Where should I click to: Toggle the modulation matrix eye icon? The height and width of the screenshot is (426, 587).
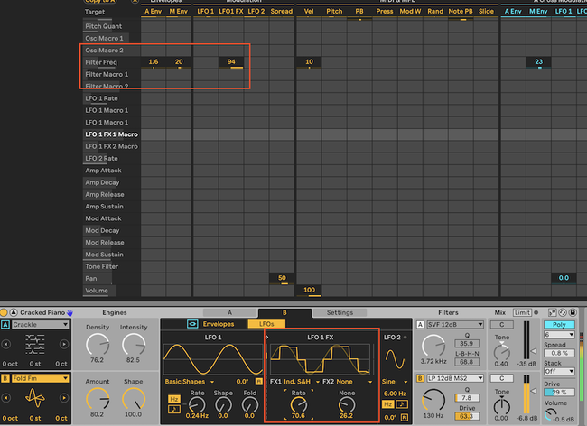click(192, 324)
